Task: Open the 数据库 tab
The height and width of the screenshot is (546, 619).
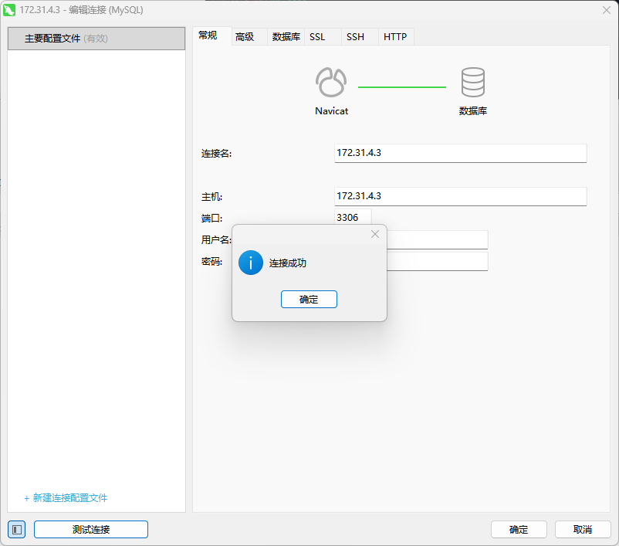Action: coord(286,36)
